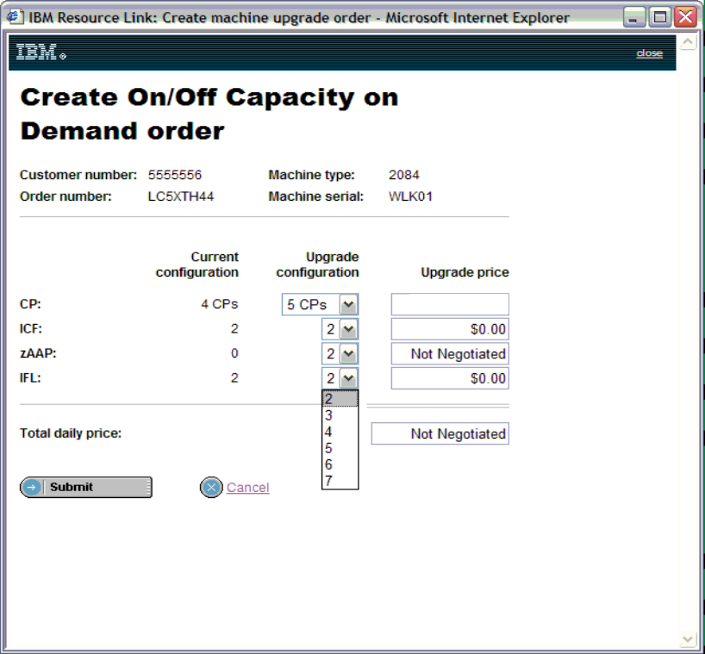705x654 pixels.
Task: Click the close link in IBM header
Action: (649, 53)
